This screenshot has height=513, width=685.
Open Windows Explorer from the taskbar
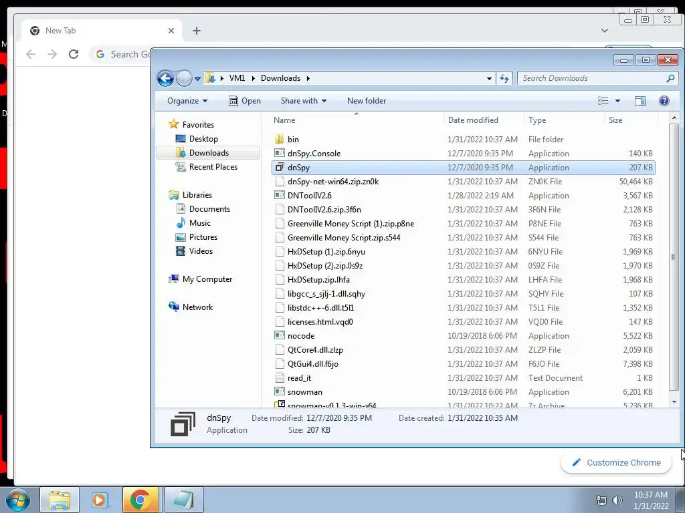[x=60, y=500]
